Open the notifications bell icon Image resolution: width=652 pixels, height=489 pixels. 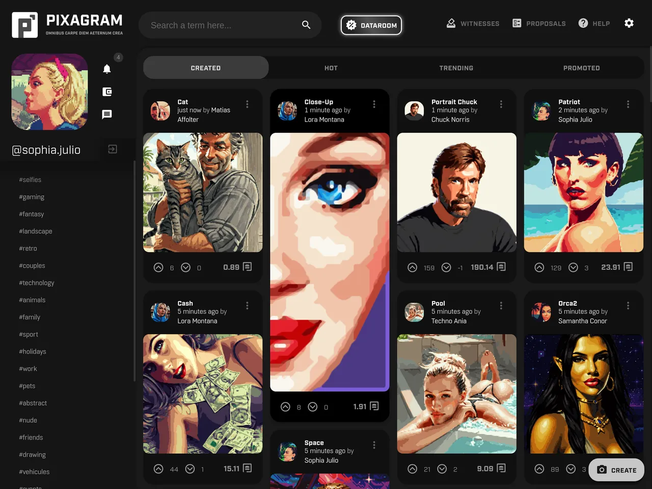point(107,69)
